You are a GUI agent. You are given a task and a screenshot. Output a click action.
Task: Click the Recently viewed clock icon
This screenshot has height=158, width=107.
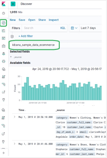[4, 13]
